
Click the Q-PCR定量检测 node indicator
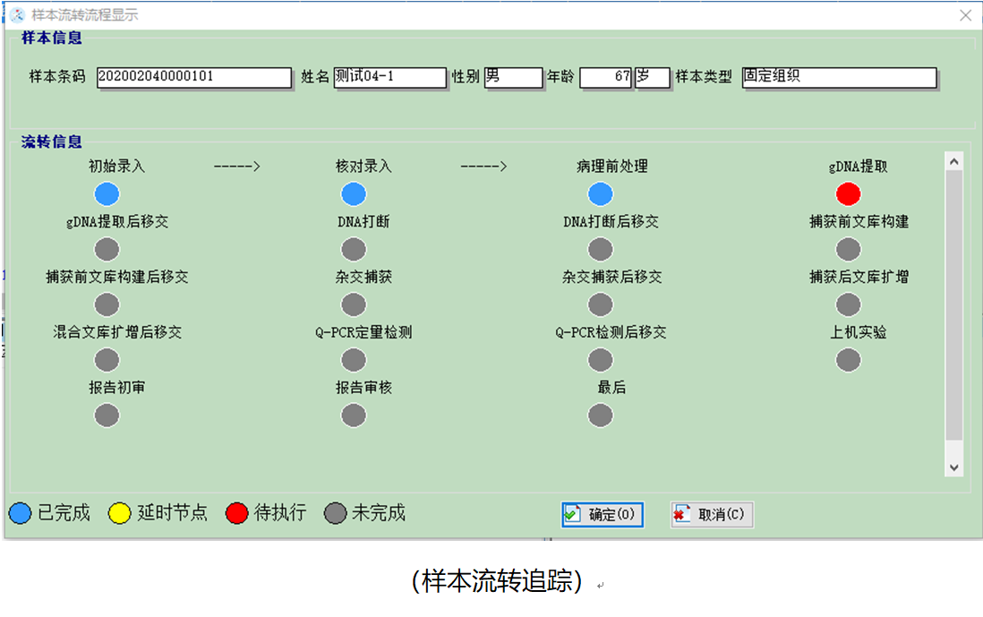353,360
